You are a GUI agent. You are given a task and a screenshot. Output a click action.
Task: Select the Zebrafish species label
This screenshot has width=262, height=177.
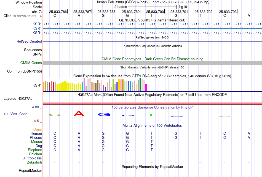pyautogui.click(x=34, y=162)
